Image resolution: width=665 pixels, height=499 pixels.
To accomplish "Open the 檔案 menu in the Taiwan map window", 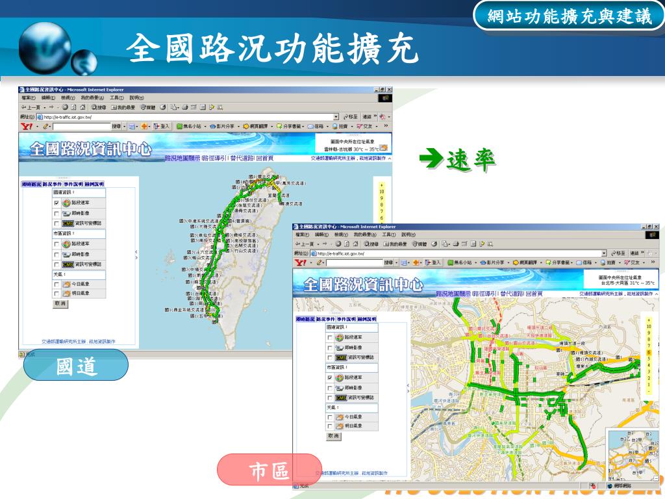I will coord(29,98).
